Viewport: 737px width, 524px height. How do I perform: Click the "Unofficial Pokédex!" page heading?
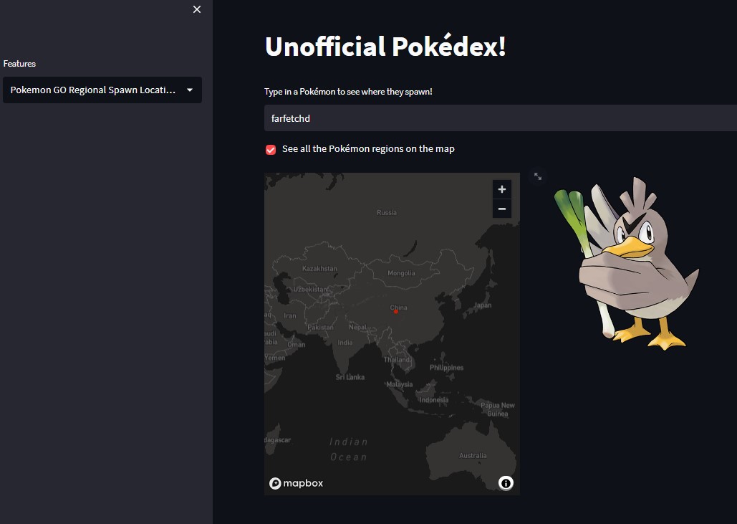385,46
